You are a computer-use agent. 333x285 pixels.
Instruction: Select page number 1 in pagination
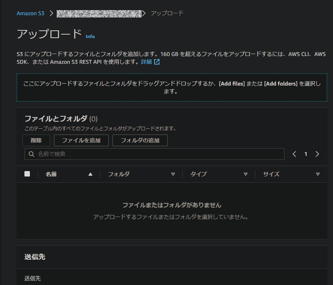306,154
